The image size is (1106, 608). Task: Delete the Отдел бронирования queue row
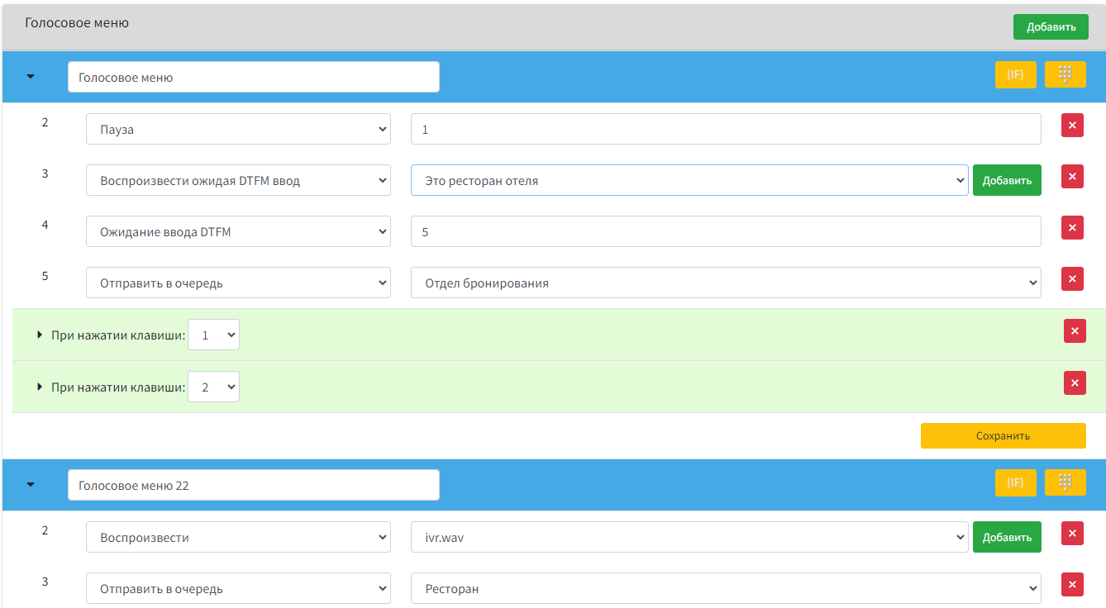coord(1072,279)
